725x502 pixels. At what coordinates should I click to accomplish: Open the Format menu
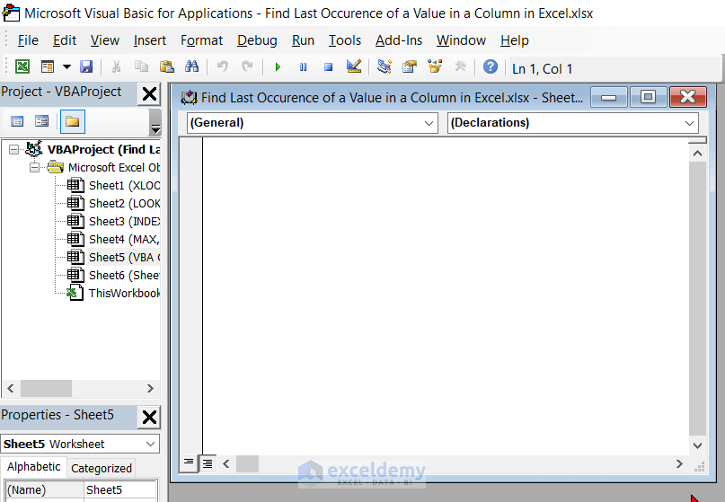coord(201,40)
